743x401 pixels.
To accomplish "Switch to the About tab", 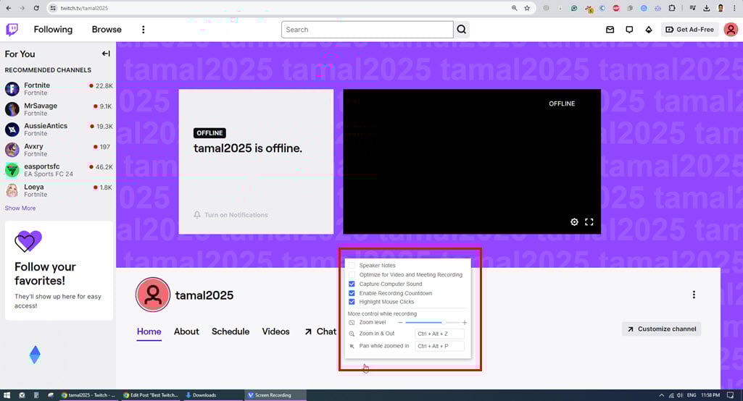I will [186, 332].
